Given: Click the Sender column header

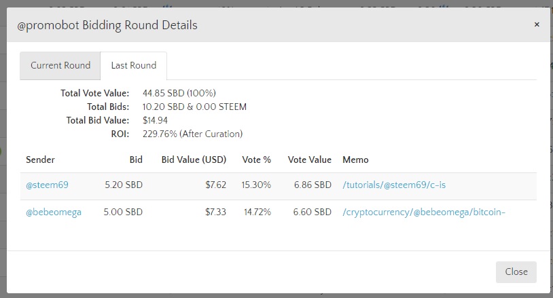Looking at the screenshot, I should coord(41,160).
